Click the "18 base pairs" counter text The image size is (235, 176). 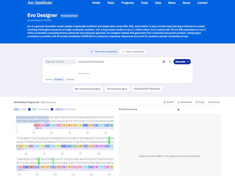click(x=84, y=74)
